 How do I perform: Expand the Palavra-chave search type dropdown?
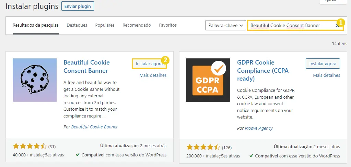pos(225,25)
